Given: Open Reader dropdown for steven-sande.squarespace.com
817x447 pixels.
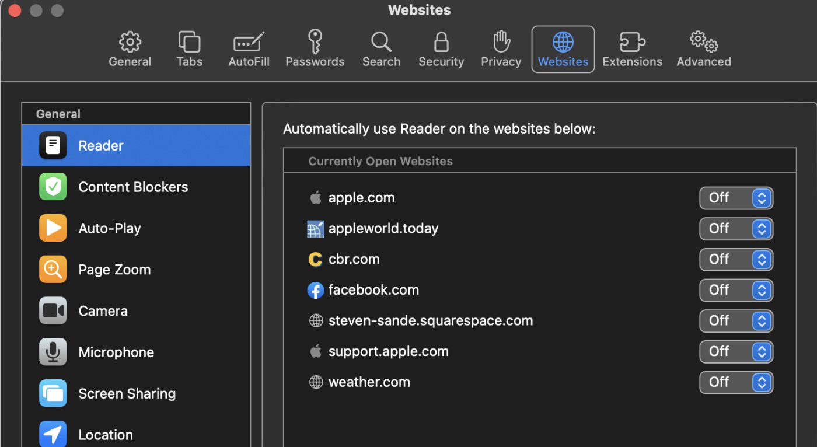Looking at the screenshot, I should pos(736,321).
